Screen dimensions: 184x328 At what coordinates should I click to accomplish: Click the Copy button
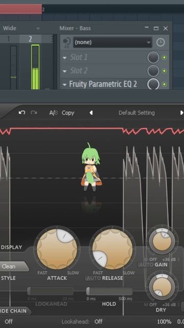tap(68, 113)
